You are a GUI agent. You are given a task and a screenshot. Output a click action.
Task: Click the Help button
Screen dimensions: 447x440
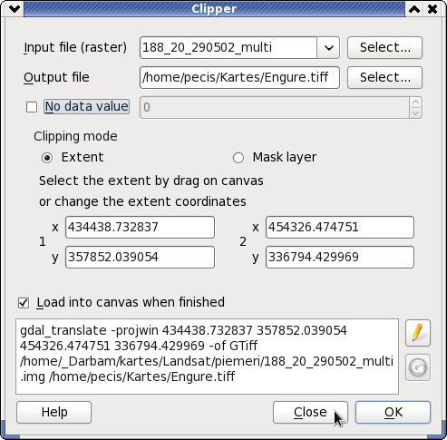click(54, 412)
